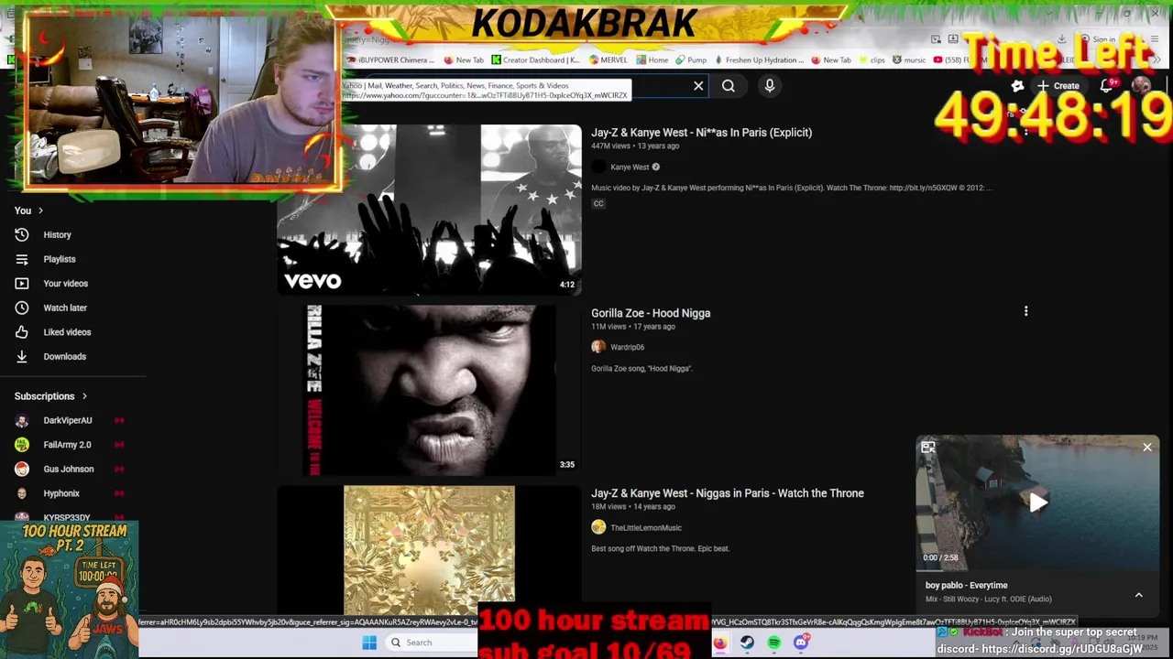Go to the Wardrip06 channel
The width and height of the screenshot is (1173, 659).
(627, 348)
